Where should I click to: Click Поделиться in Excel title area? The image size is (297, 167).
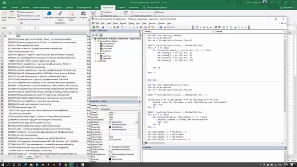(x=287, y=7)
